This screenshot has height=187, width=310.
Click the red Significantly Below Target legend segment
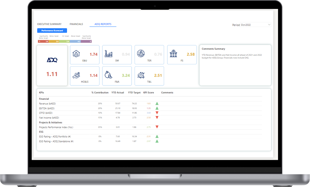pyautogui.click(x=43, y=42)
